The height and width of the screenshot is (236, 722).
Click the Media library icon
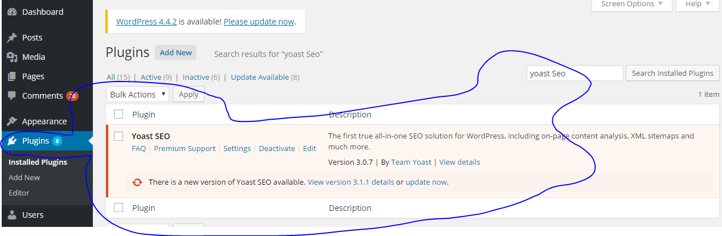point(12,57)
